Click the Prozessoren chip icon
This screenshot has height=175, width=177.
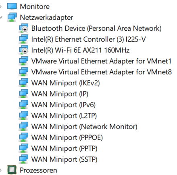pyautogui.click(x=12, y=170)
